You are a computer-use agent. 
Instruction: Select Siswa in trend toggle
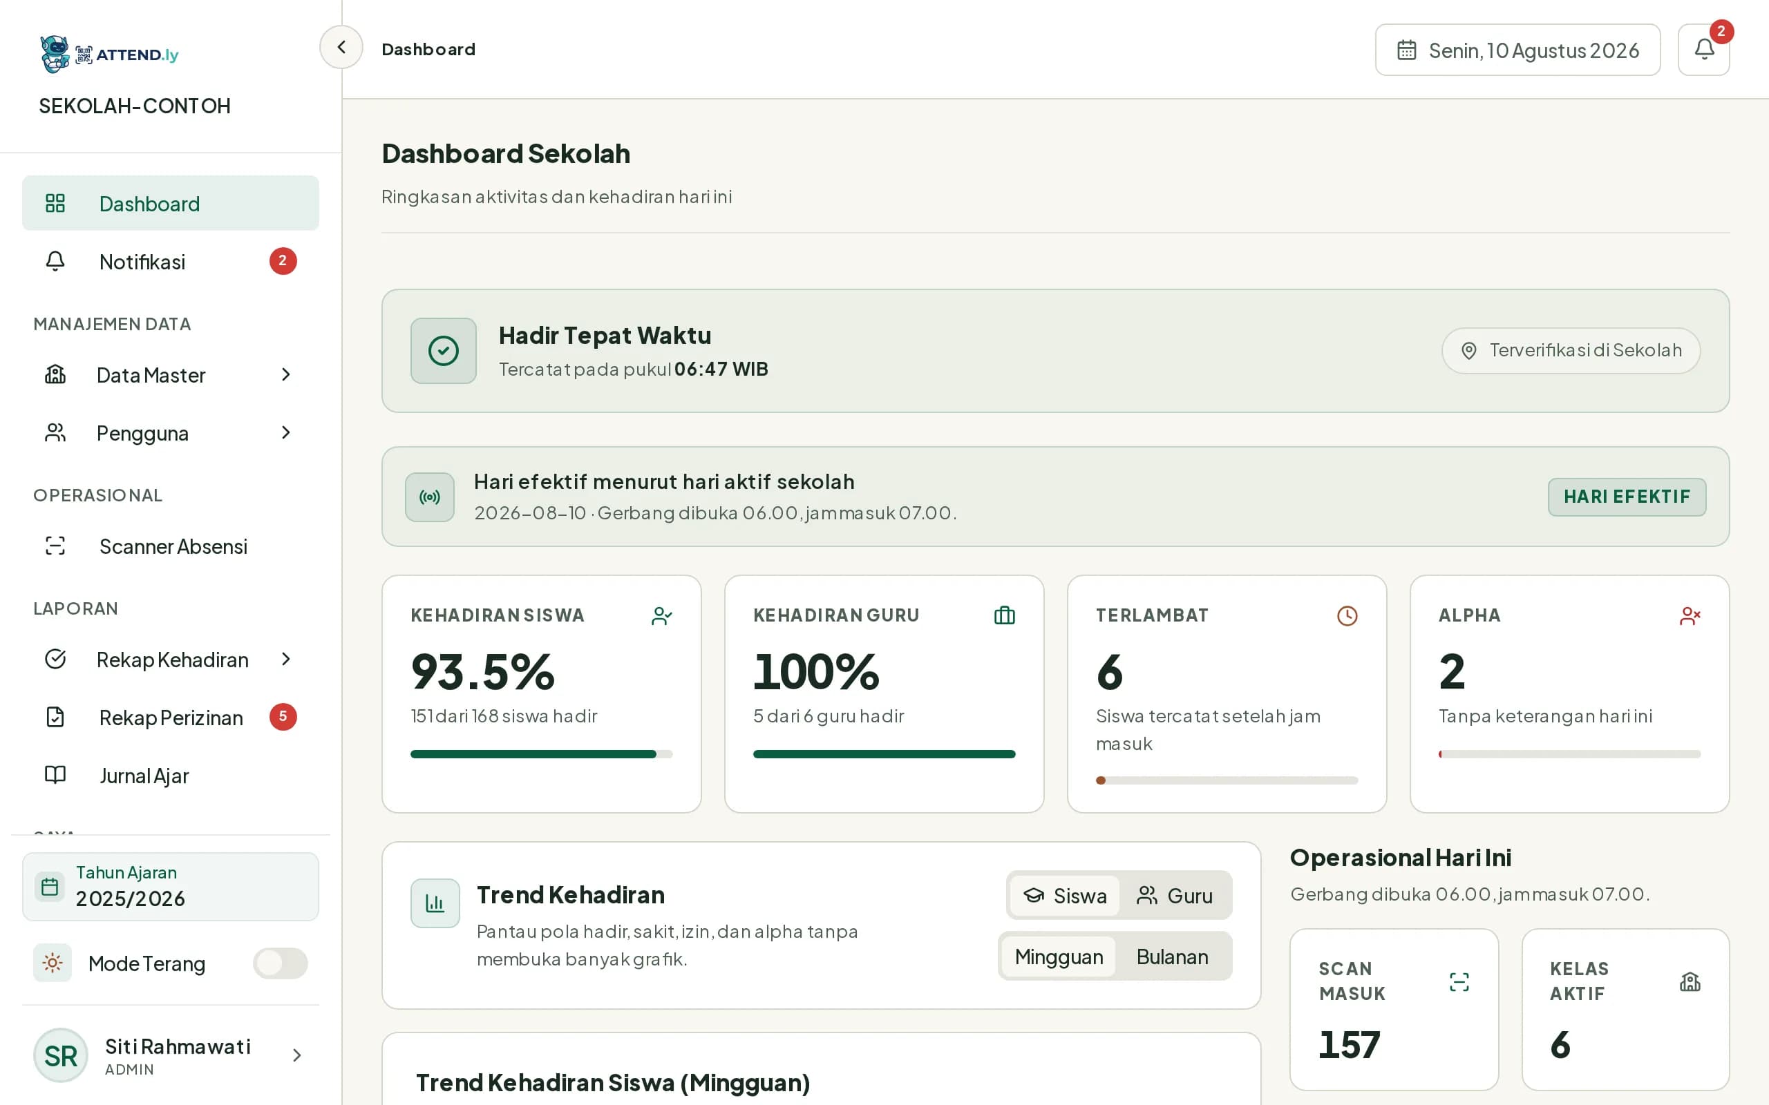tap(1064, 895)
